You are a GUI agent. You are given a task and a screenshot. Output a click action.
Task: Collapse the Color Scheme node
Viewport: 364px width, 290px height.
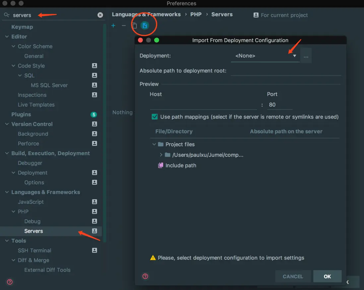(14, 46)
